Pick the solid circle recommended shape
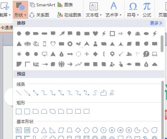This screenshot has width=167, height=139. [19, 34]
